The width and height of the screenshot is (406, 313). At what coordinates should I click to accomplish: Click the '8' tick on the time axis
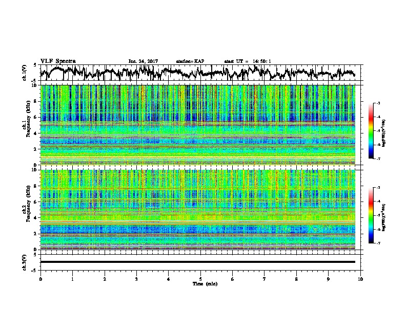(296, 279)
